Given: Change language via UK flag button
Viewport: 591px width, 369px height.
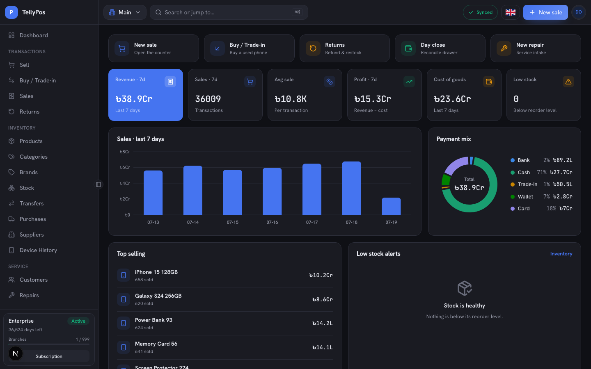Looking at the screenshot, I should coord(511,12).
